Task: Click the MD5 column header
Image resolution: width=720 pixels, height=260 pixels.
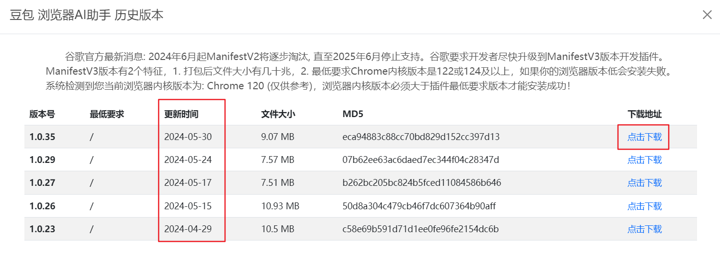Action: pos(353,114)
